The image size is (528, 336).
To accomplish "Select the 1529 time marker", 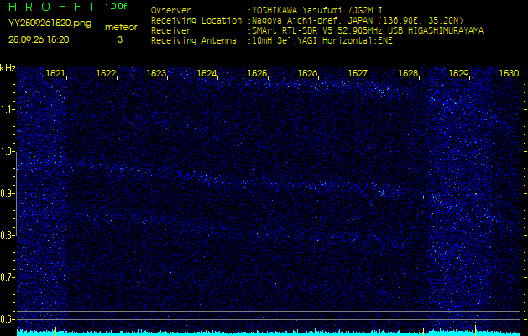I will click(x=458, y=74).
